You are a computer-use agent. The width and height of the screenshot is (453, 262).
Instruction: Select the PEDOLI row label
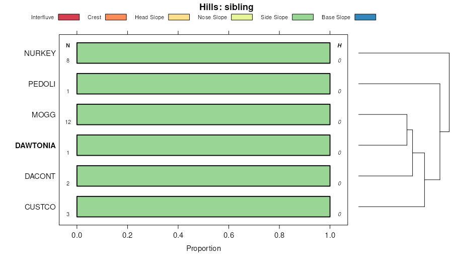coord(42,84)
